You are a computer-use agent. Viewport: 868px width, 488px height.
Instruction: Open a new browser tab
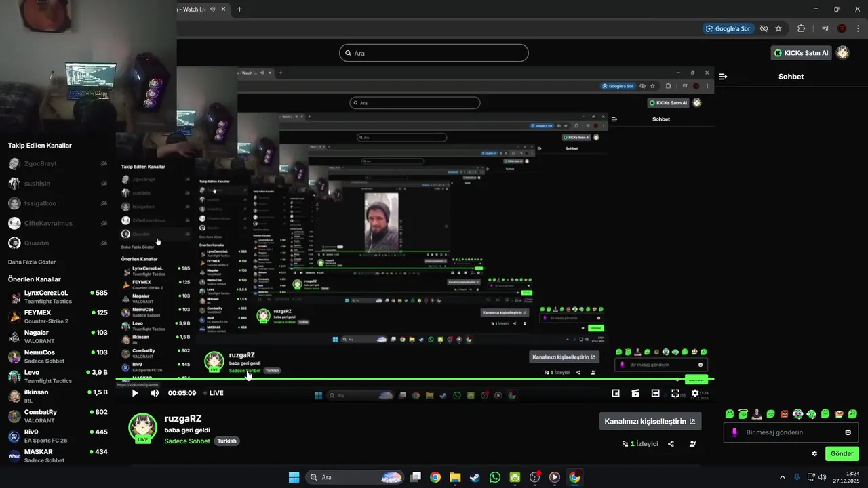click(239, 9)
